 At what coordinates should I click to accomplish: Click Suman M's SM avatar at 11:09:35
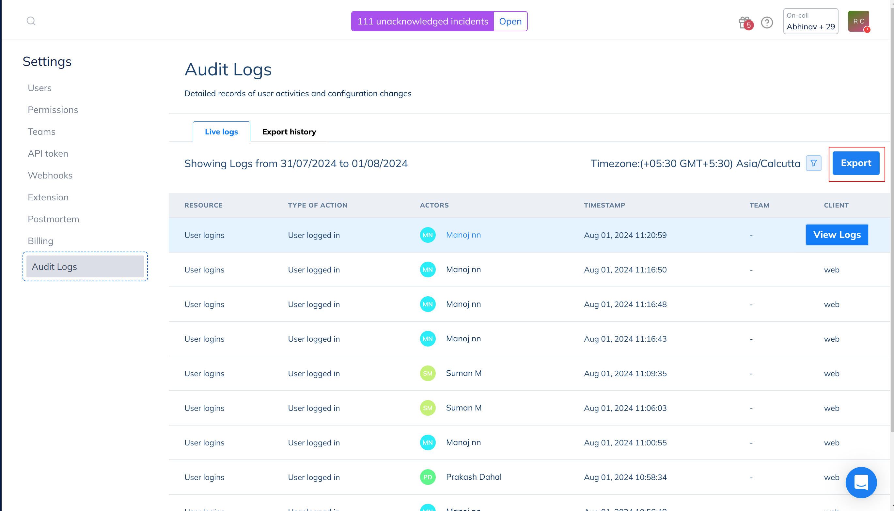pos(428,373)
